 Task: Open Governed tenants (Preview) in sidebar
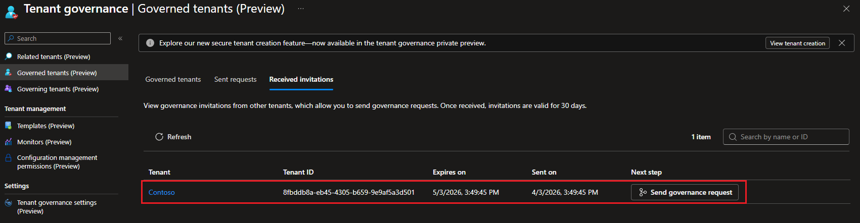(57, 73)
